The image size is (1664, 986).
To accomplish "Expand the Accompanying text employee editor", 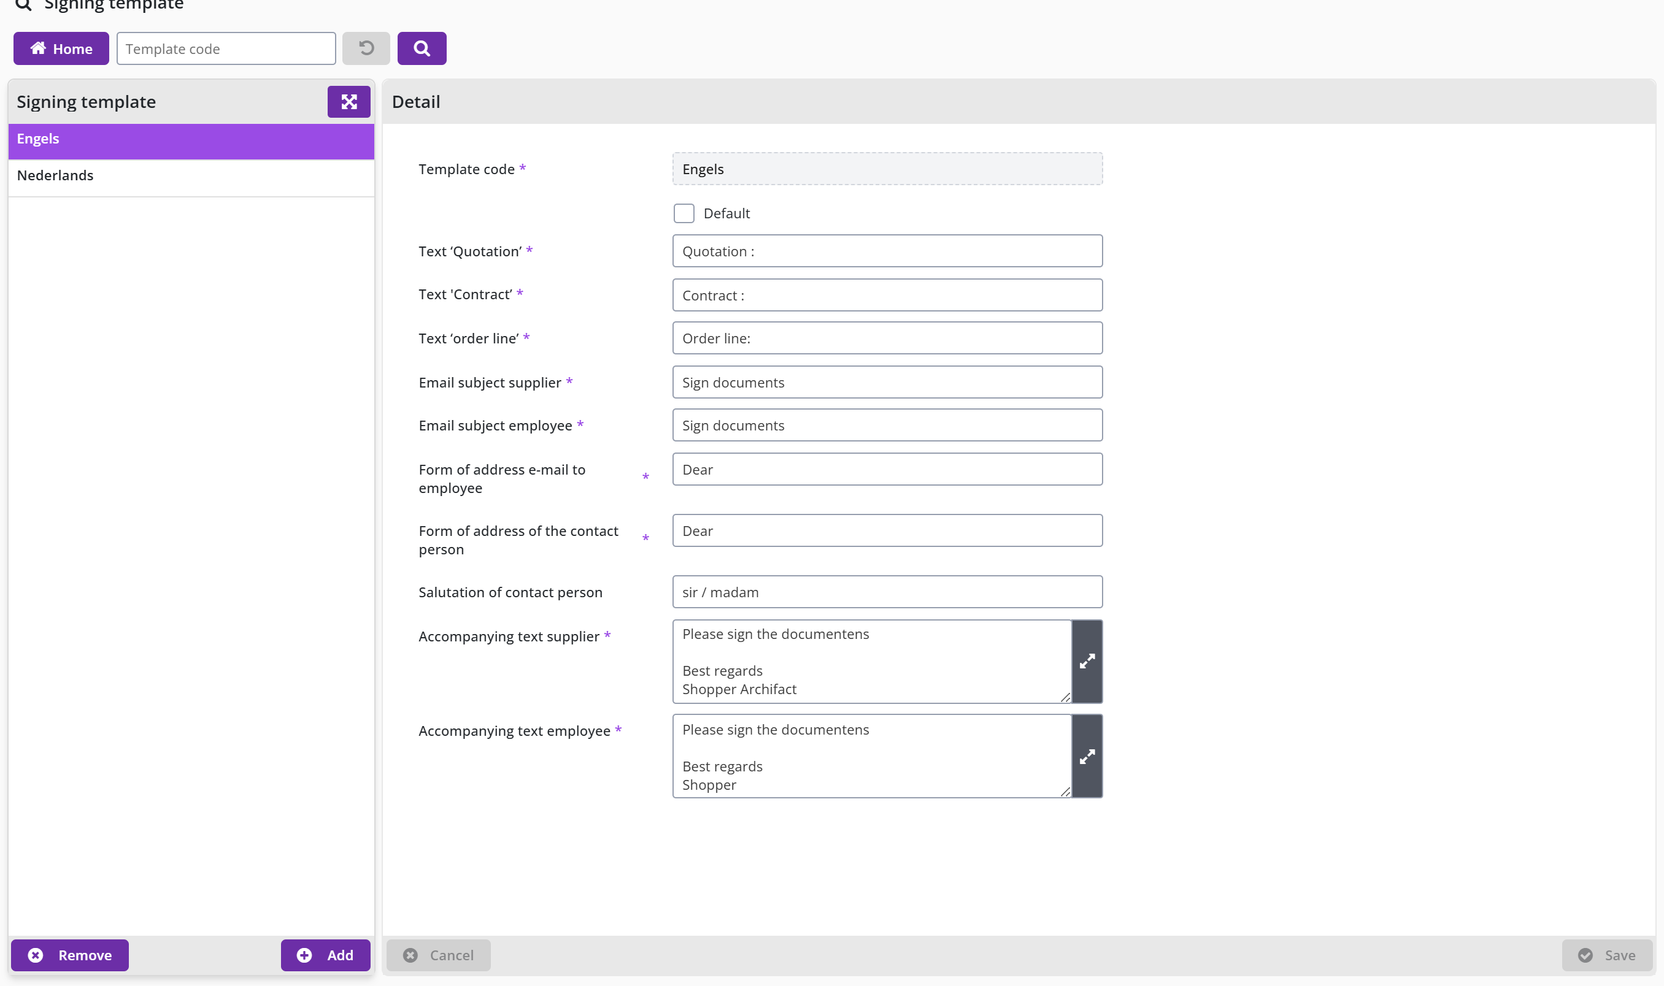I will pos(1088,757).
